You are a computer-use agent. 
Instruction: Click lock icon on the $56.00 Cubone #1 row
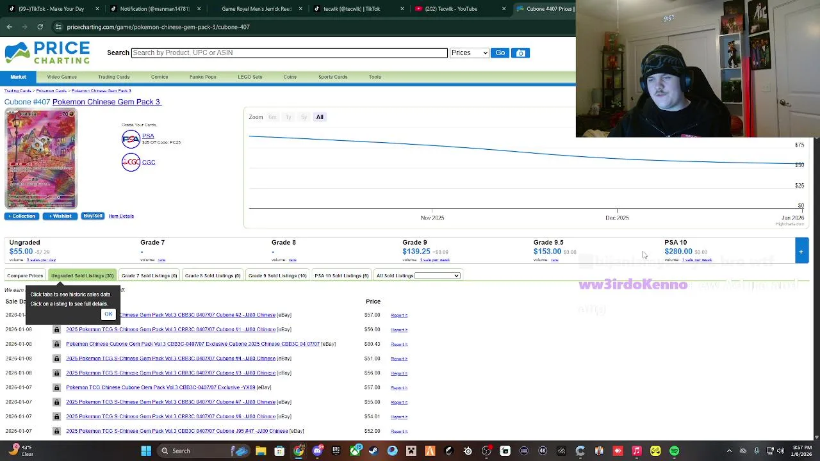click(56, 330)
